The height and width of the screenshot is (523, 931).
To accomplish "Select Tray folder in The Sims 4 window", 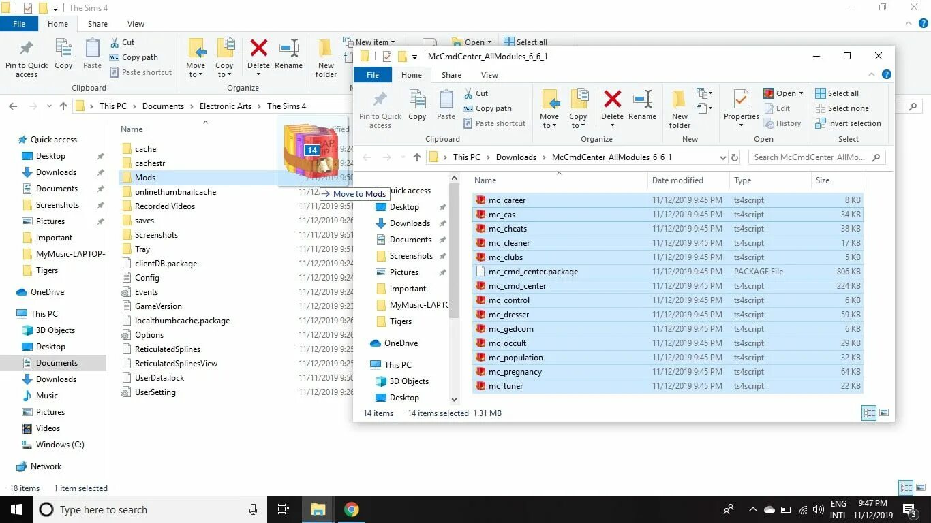I will [x=142, y=249].
